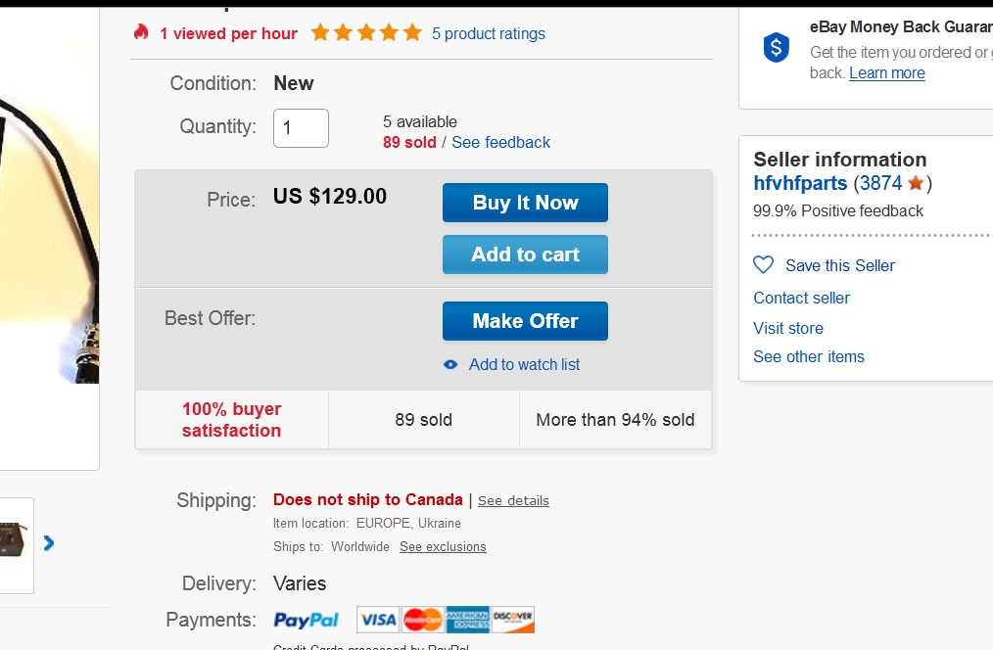Click the heart icon beside Save this Seller
This screenshot has height=650, width=993.
point(763,265)
